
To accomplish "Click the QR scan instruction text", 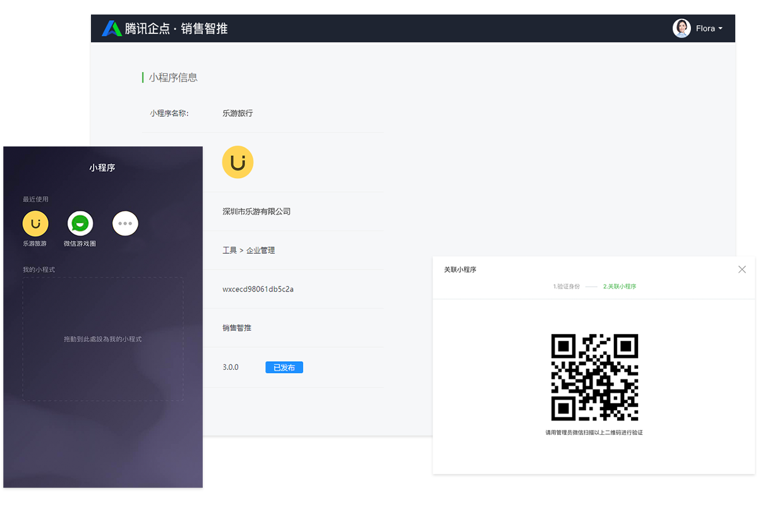I will pos(594,432).
